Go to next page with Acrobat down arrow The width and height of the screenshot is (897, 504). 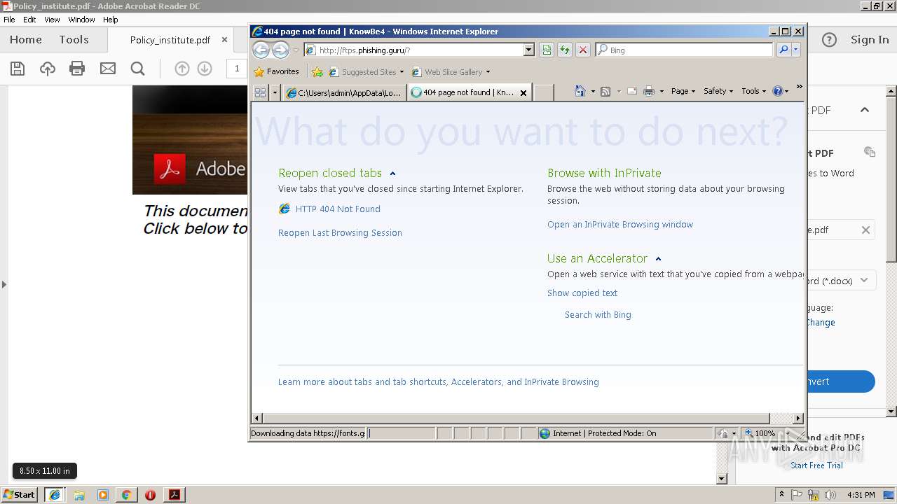click(x=205, y=68)
